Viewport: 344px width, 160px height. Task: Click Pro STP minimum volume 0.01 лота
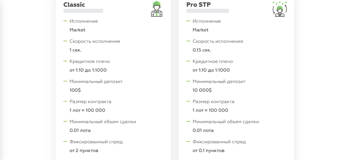203,131
